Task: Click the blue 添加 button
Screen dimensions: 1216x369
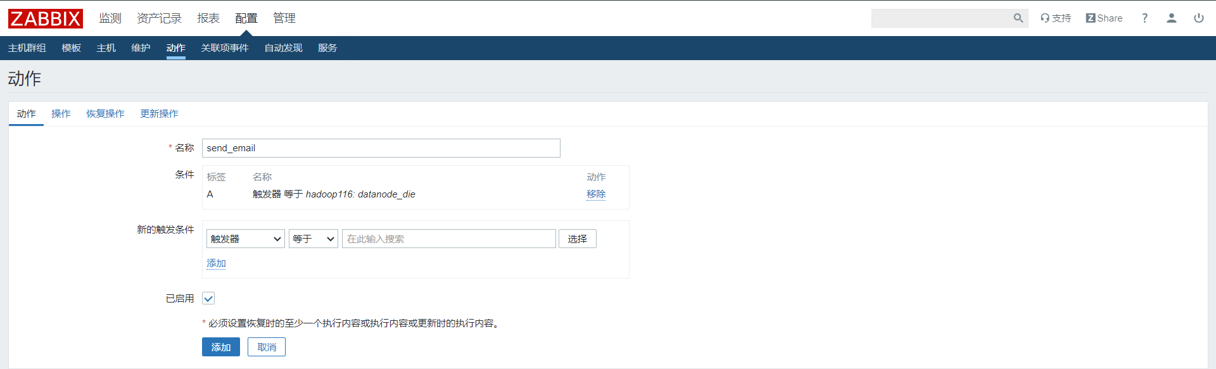Action: pos(221,347)
